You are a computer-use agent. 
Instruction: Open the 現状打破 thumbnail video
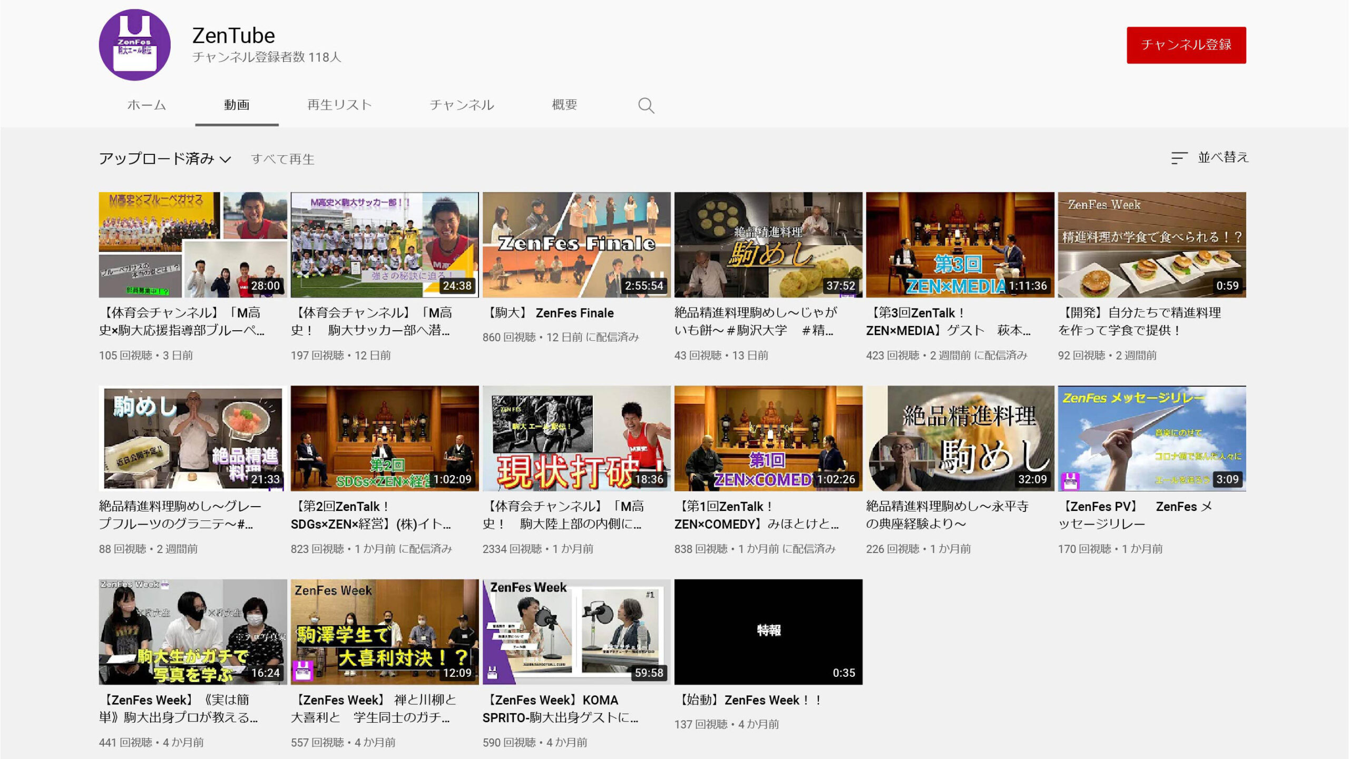pos(576,438)
